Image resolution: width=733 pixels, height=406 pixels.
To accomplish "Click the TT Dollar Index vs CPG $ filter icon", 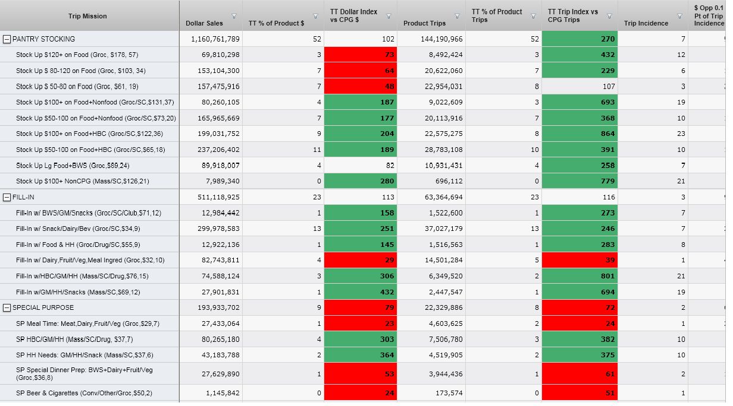I will pyautogui.click(x=389, y=16).
